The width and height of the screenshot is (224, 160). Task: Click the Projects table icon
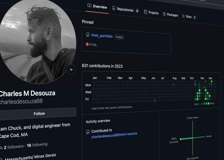click(146, 12)
